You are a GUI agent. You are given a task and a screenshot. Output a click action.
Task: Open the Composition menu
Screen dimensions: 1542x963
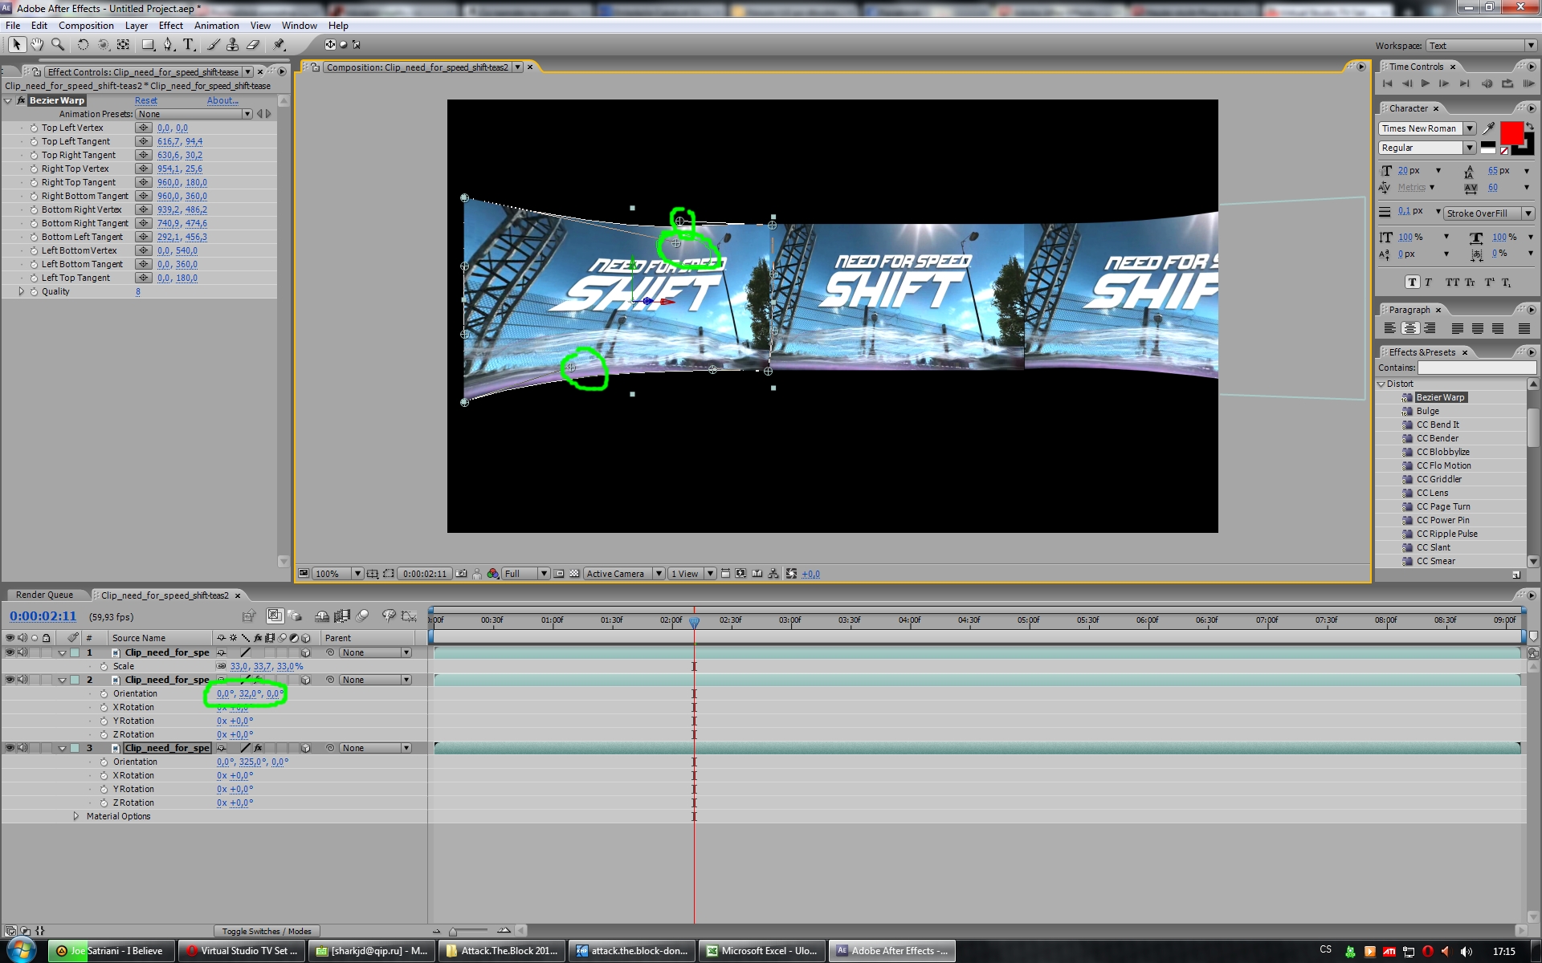pyautogui.click(x=86, y=26)
